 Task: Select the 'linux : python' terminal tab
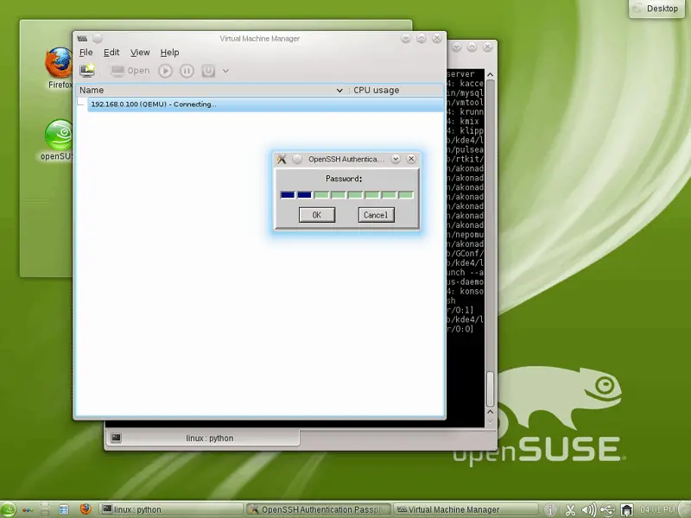203,438
